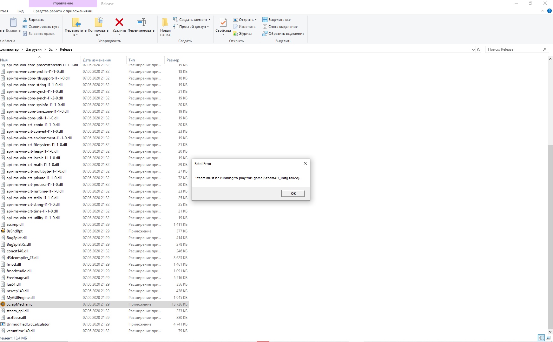Sort by Type (Тип) column header

tap(145, 60)
